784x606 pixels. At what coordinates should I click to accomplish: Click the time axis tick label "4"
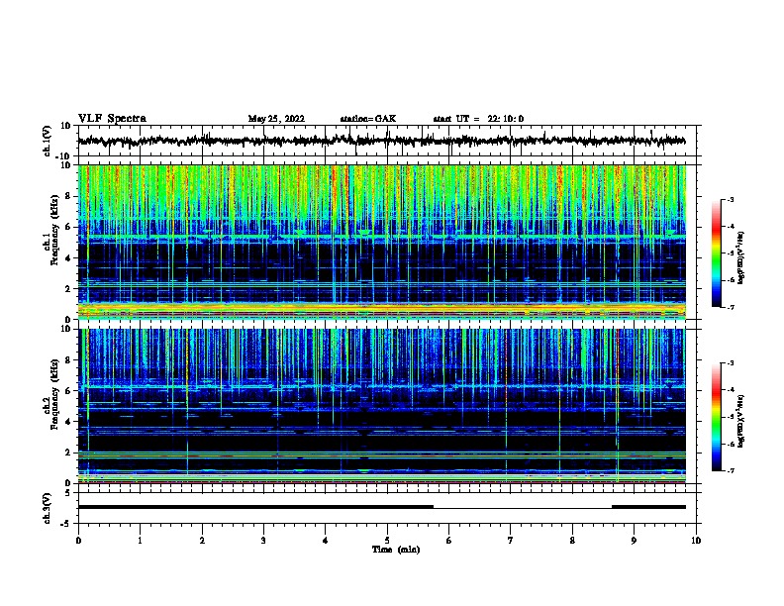point(326,541)
